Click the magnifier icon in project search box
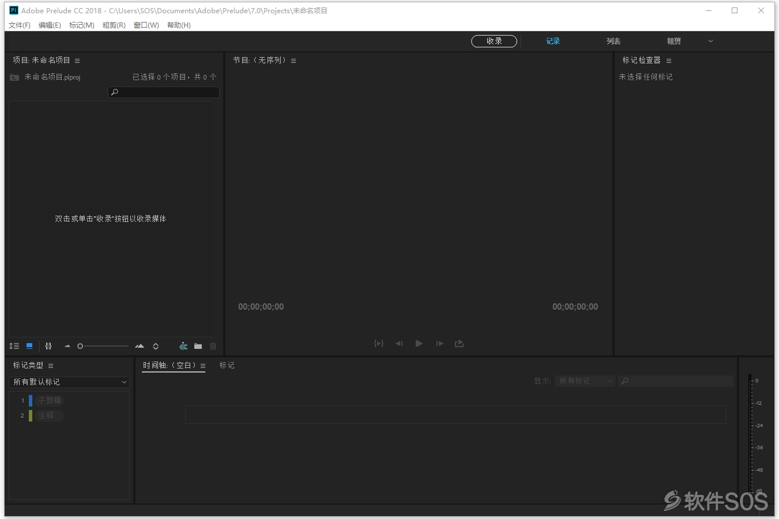The width and height of the screenshot is (779, 519). click(114, 92)
